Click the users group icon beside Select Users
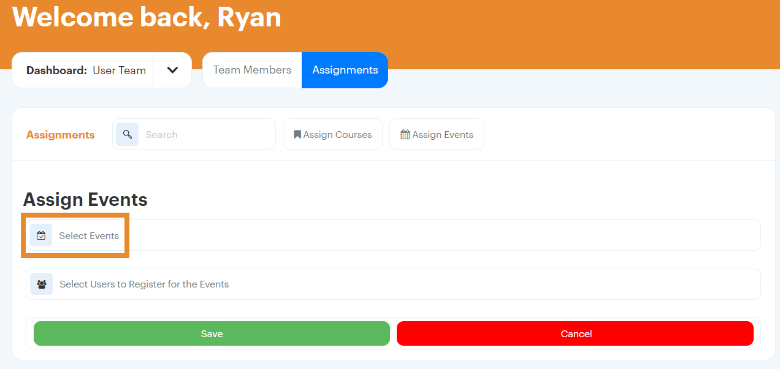The width and height of the screenshot is (780, 369). [x=42, y=284]
